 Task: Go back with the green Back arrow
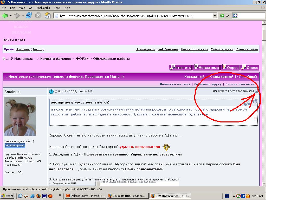coord(5,16)
